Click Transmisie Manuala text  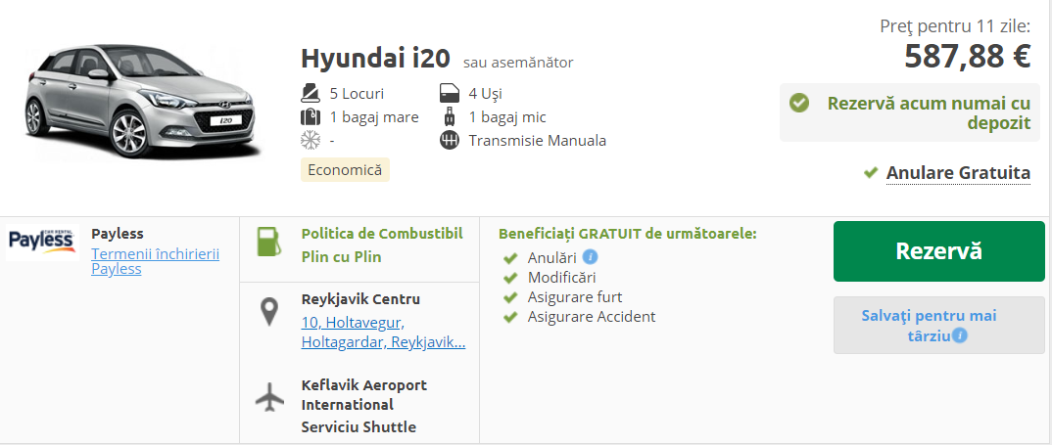(538, 141)
